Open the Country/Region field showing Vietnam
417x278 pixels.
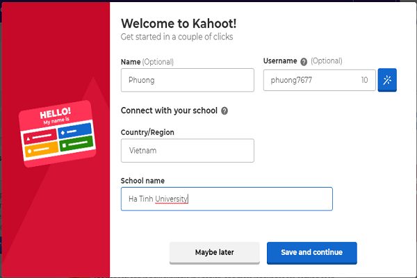pyautogui.click(x=187, y=151)
